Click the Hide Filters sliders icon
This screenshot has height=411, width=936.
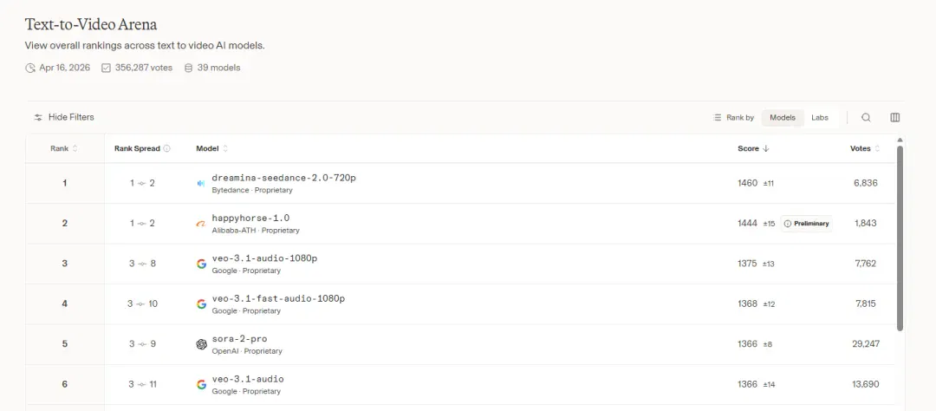coord(38,118)
